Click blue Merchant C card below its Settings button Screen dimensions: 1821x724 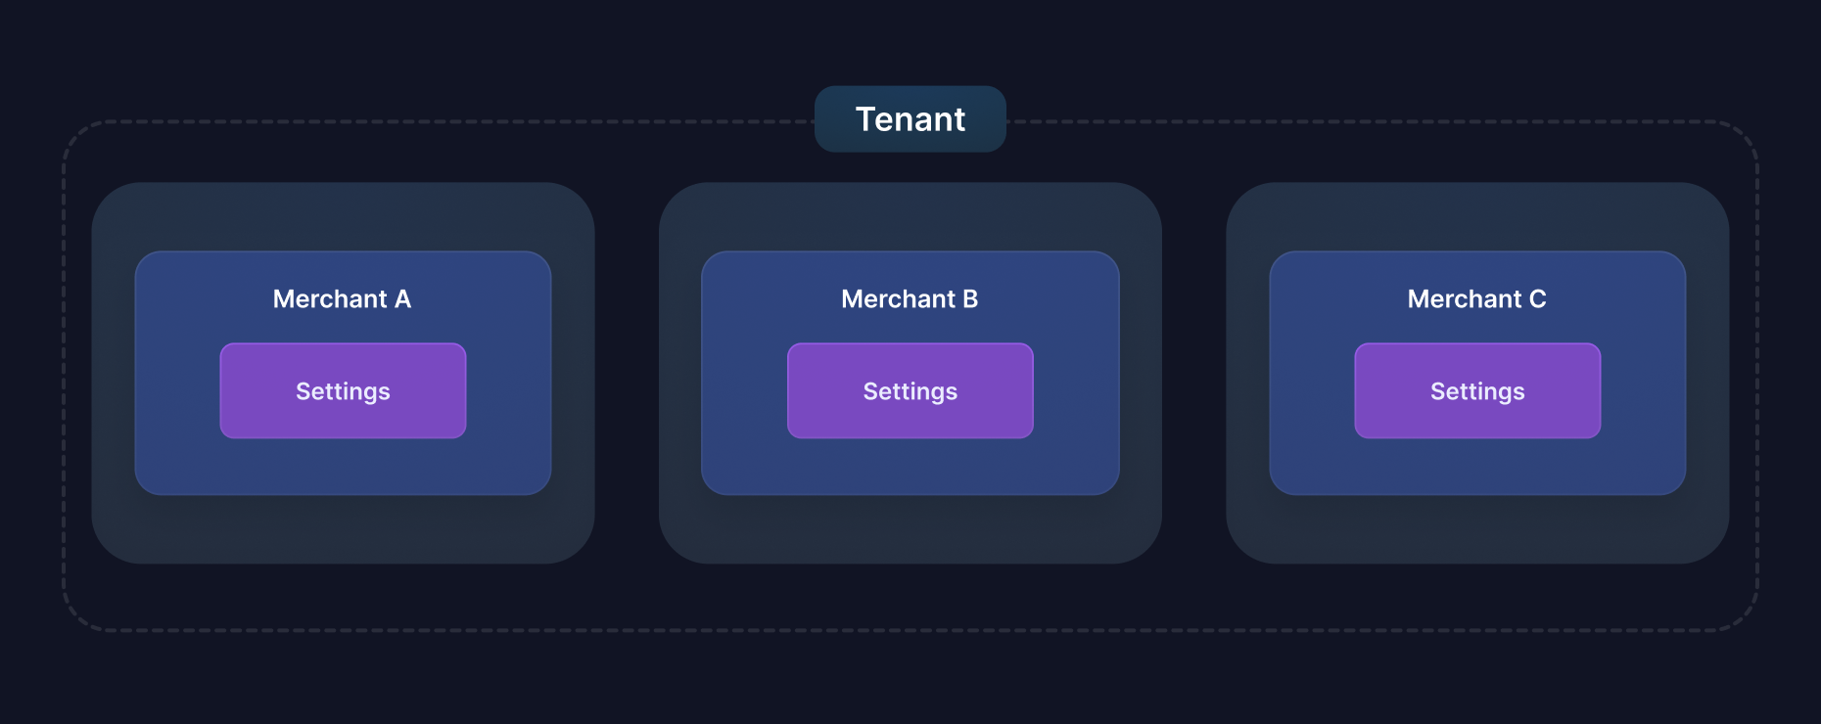point(1477,467)
